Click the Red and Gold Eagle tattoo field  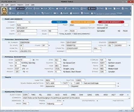[99, 83]
